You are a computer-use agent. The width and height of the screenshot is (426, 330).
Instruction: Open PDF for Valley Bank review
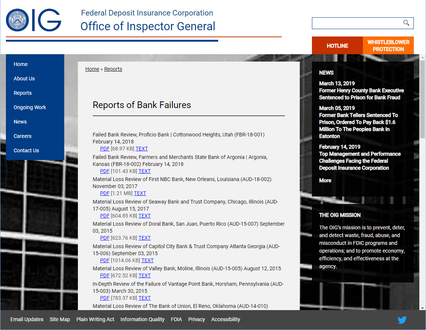[x=104, y=276]
